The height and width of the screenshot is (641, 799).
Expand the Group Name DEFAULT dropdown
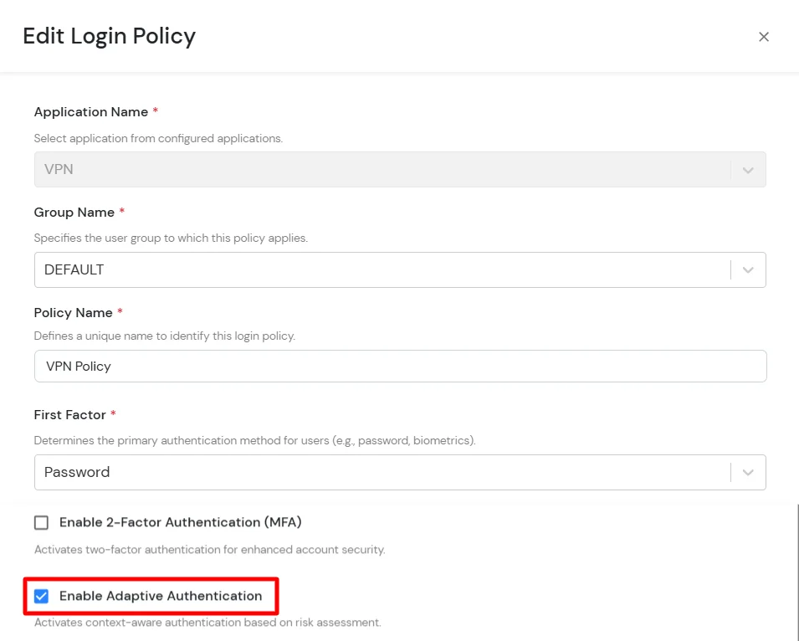(x=400, y=269)
